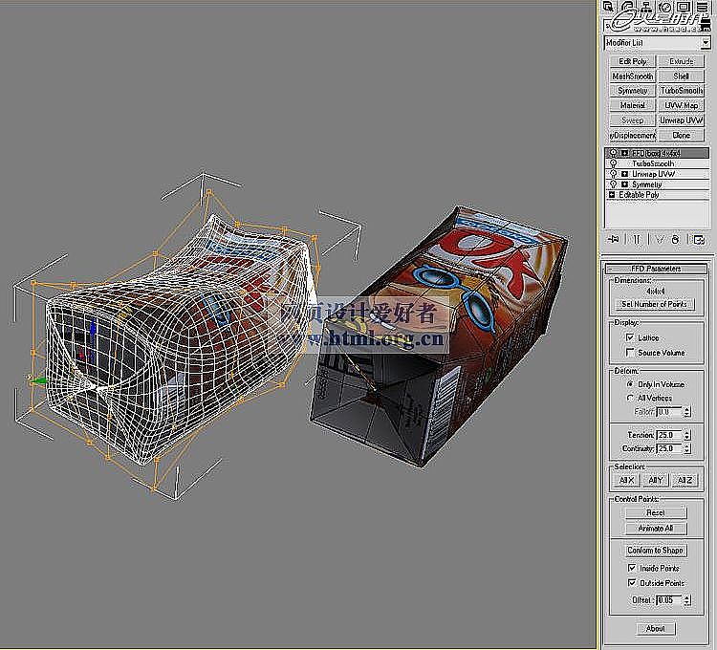Open Display command panel tab

684,7
